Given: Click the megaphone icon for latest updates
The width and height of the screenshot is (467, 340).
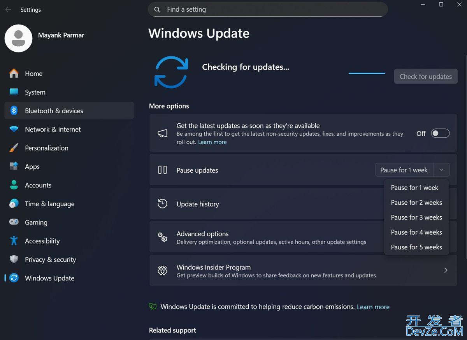Looking at the screenshot, I should [x=162, y=133].
